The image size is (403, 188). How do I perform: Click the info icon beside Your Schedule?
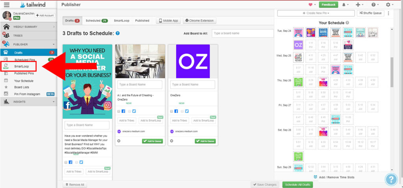coord(347,23)
